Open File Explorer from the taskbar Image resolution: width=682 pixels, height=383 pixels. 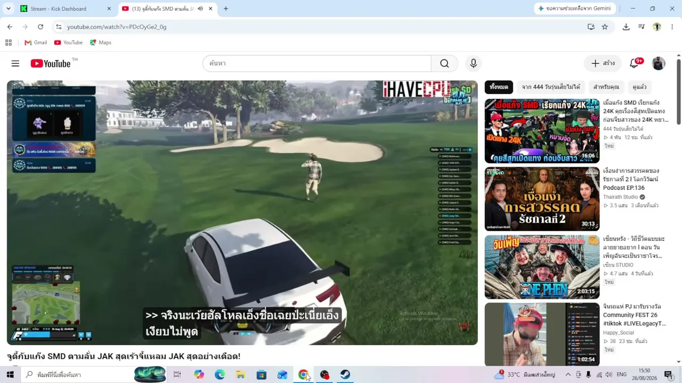click(240, 374)
